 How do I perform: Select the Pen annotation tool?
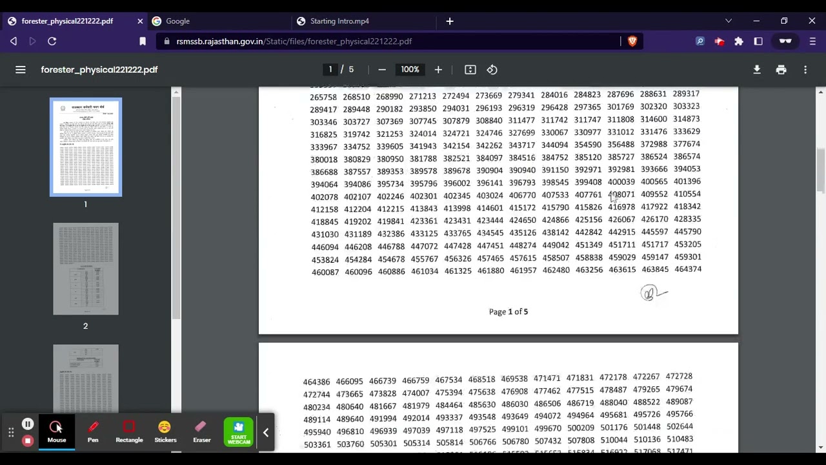93,432
